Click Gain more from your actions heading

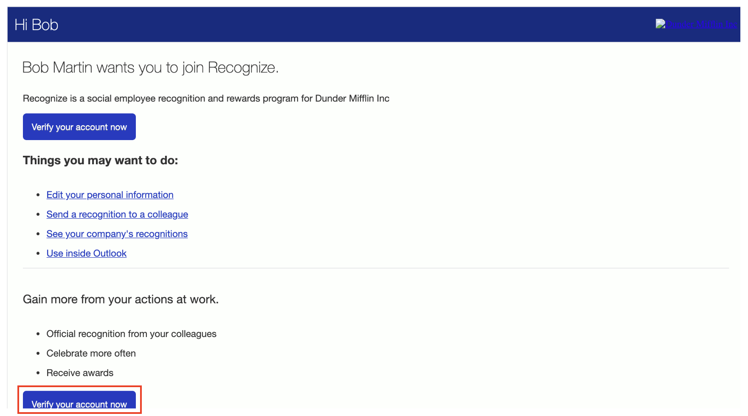[x=121, y=299]
